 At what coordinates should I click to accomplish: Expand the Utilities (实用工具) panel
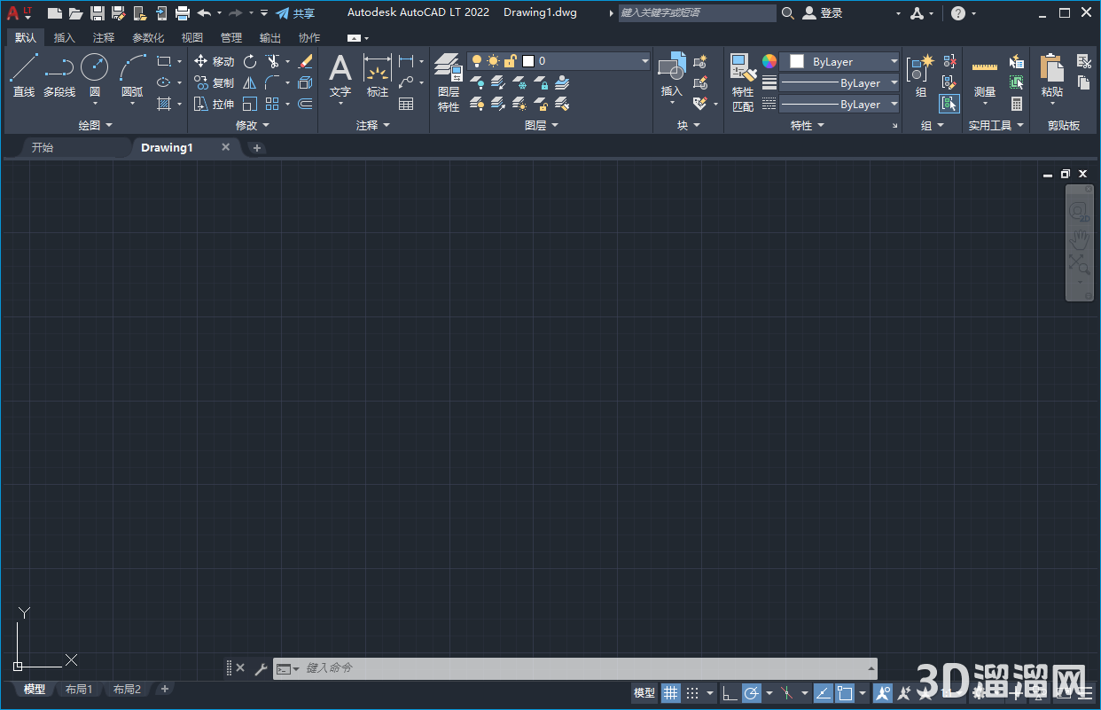(x=996, y=125)
